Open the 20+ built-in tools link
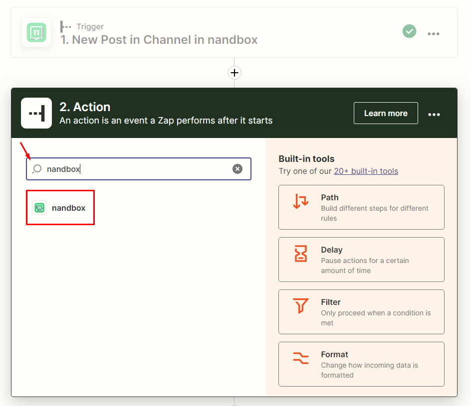This screenshot has height=406, width=471. [x=366, y=171]
